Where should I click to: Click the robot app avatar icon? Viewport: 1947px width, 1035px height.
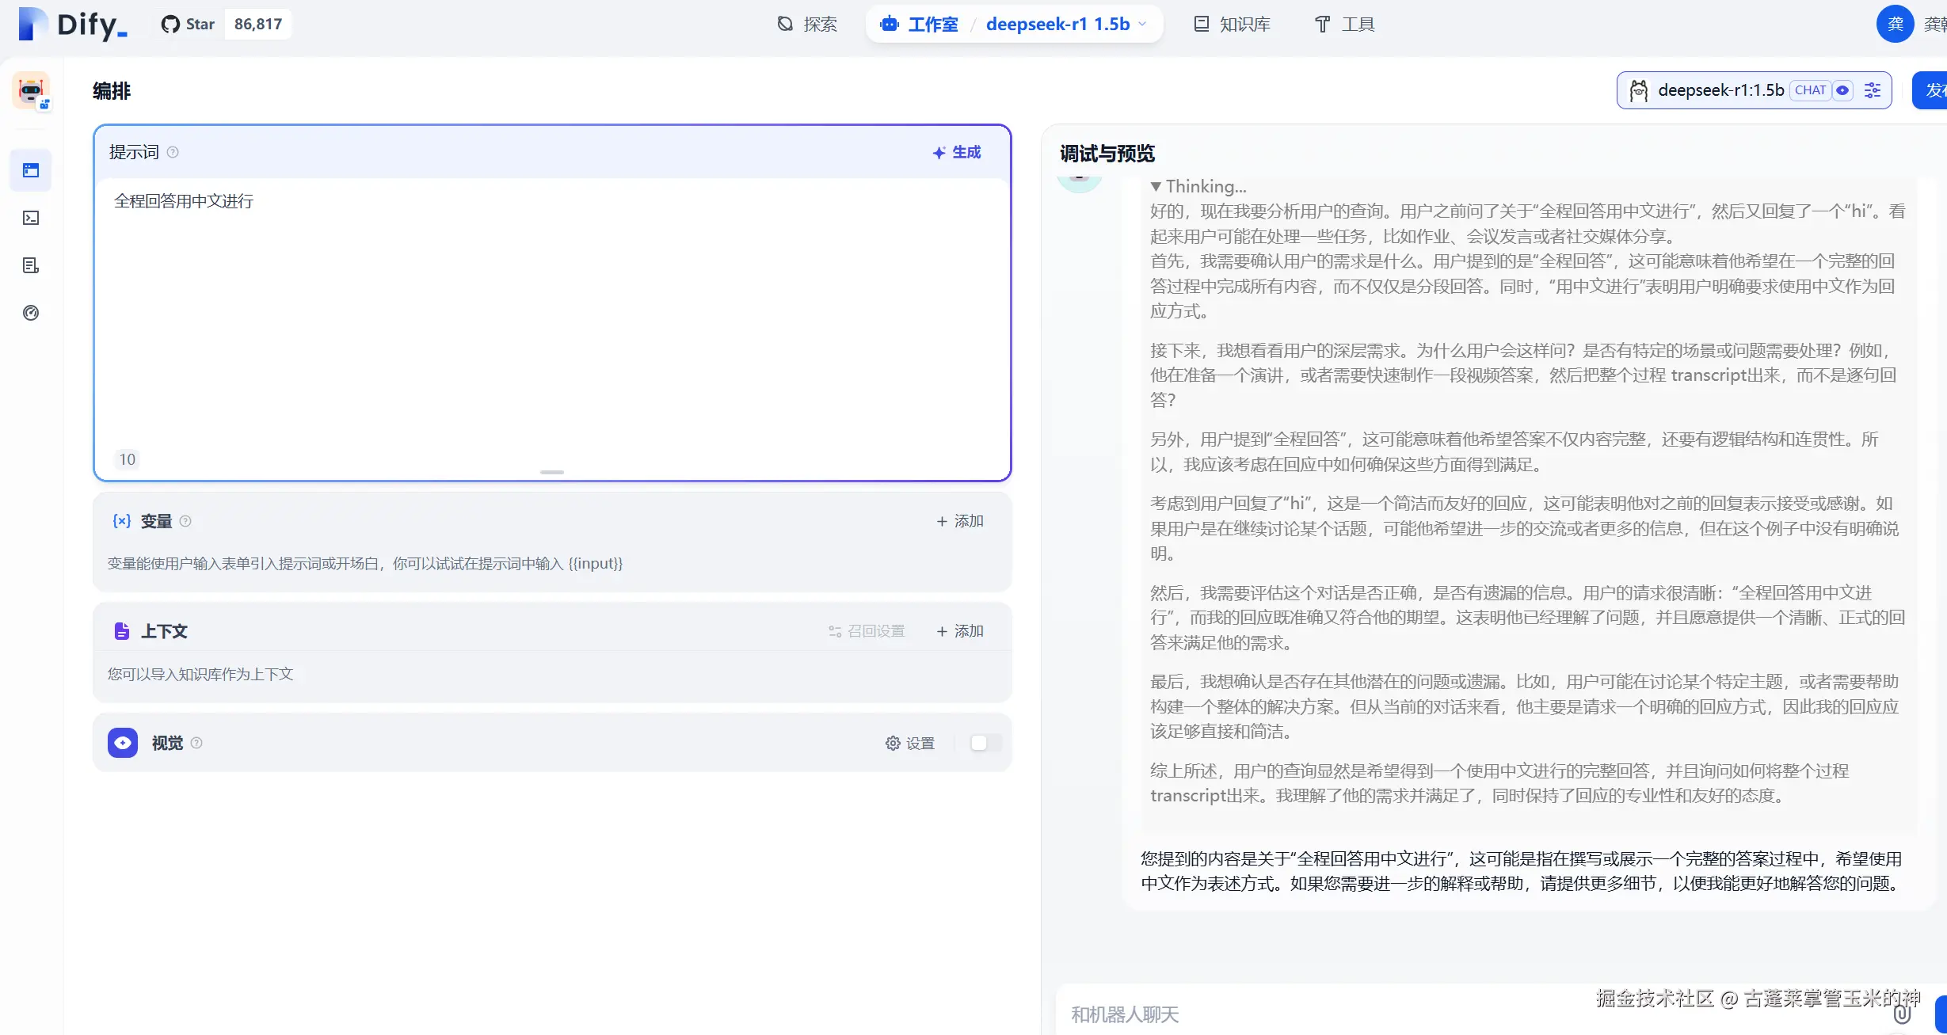pyautogui.click(x=31, y=91)
